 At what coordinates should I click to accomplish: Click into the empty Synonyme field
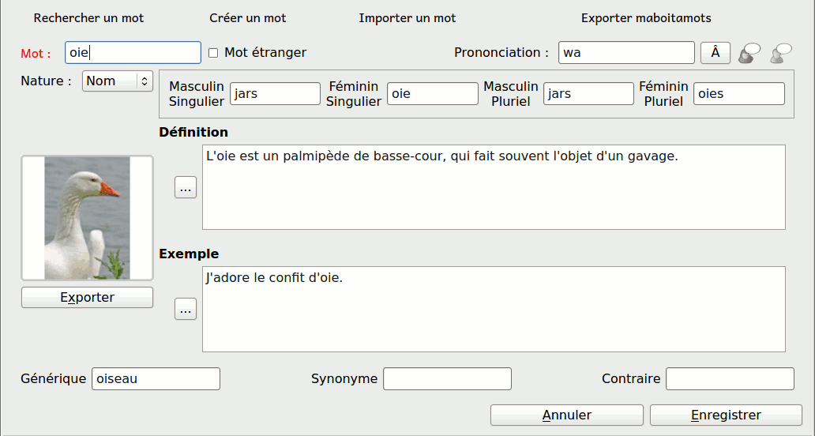click(x=447, y=379)
